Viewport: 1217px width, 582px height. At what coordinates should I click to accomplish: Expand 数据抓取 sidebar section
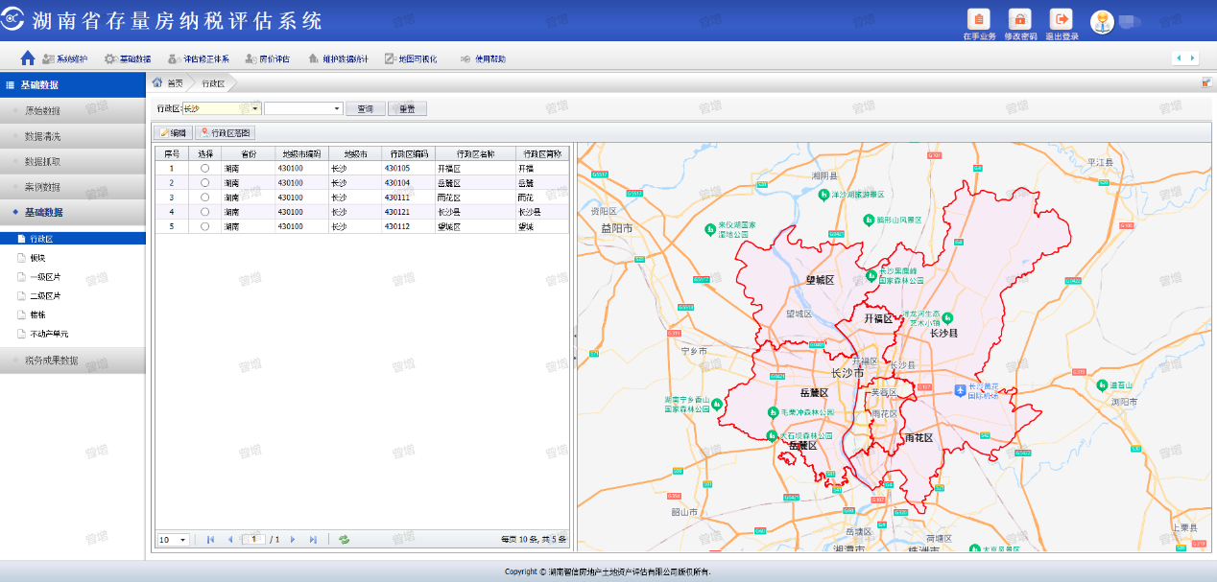pyautogui.click(x=73, y=161)
